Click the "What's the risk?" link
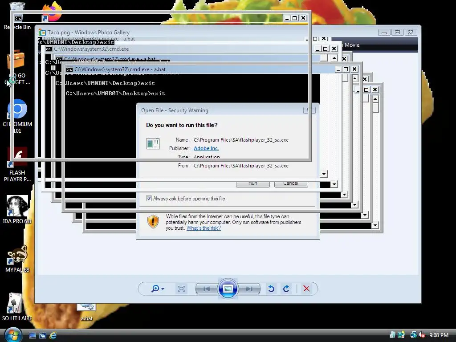456x342 pixels. 204,228
